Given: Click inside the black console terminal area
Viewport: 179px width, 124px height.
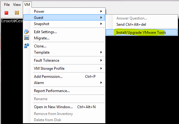Looking at the screenshot, I should [142, 80].
